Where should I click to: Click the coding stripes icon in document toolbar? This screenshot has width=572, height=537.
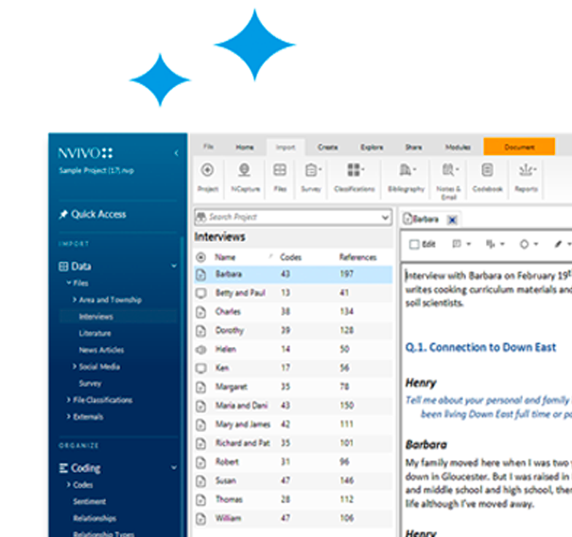491,244
